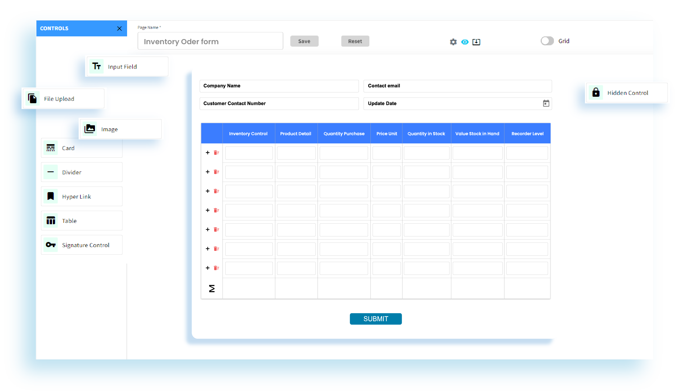Viewport: 681px width, 391px height.
Task: Select the Hidden Control lock icon
Action: click(x=596, y=92)
